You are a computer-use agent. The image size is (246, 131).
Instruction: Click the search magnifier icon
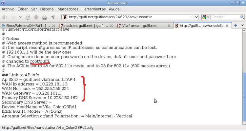[x=242, y=17]
